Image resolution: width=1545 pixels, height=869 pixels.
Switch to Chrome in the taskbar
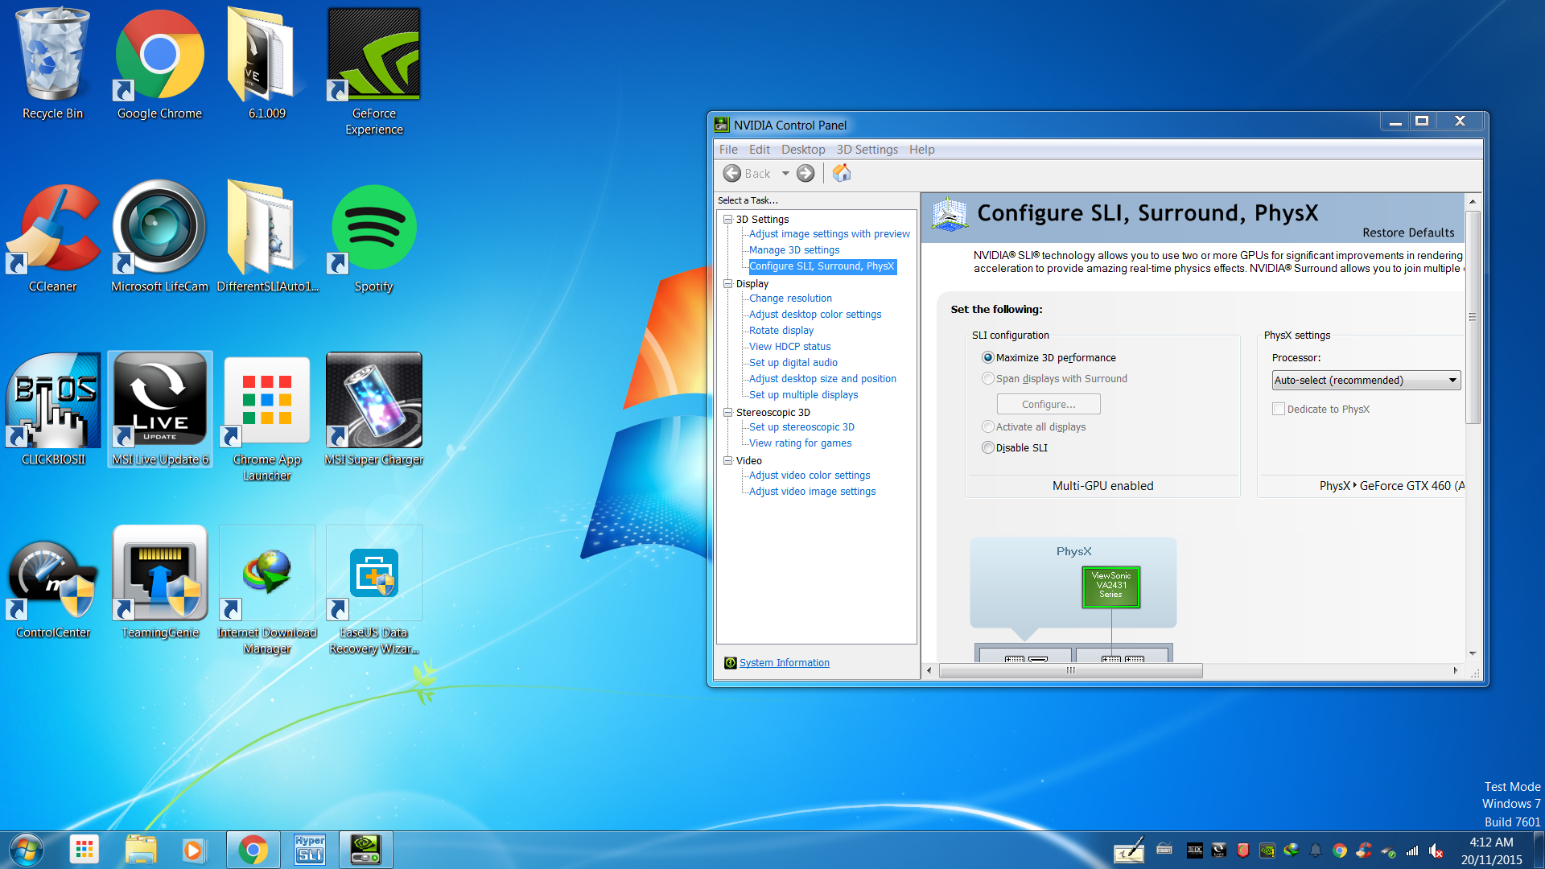coord(253,850)
